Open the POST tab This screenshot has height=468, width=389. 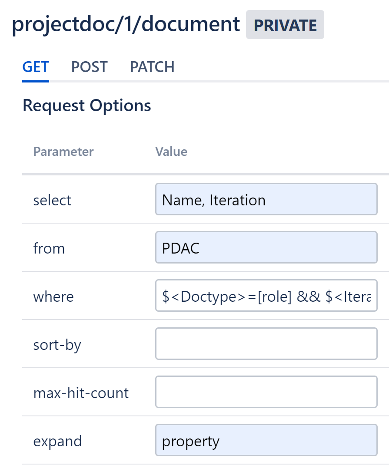point(89,67)
